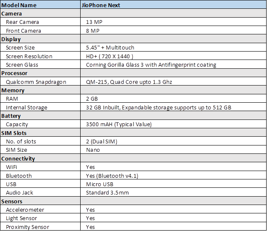
Task: Click the '8 MP' value cell
Action: tap(173, 31)
